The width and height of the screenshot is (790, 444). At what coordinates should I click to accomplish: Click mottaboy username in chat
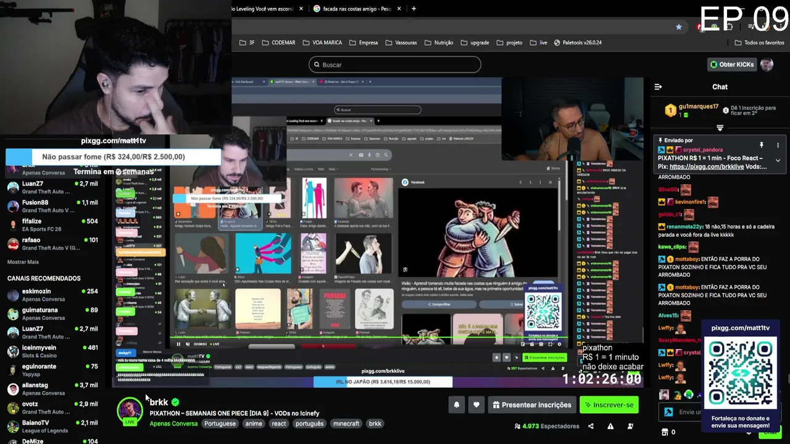686,260
